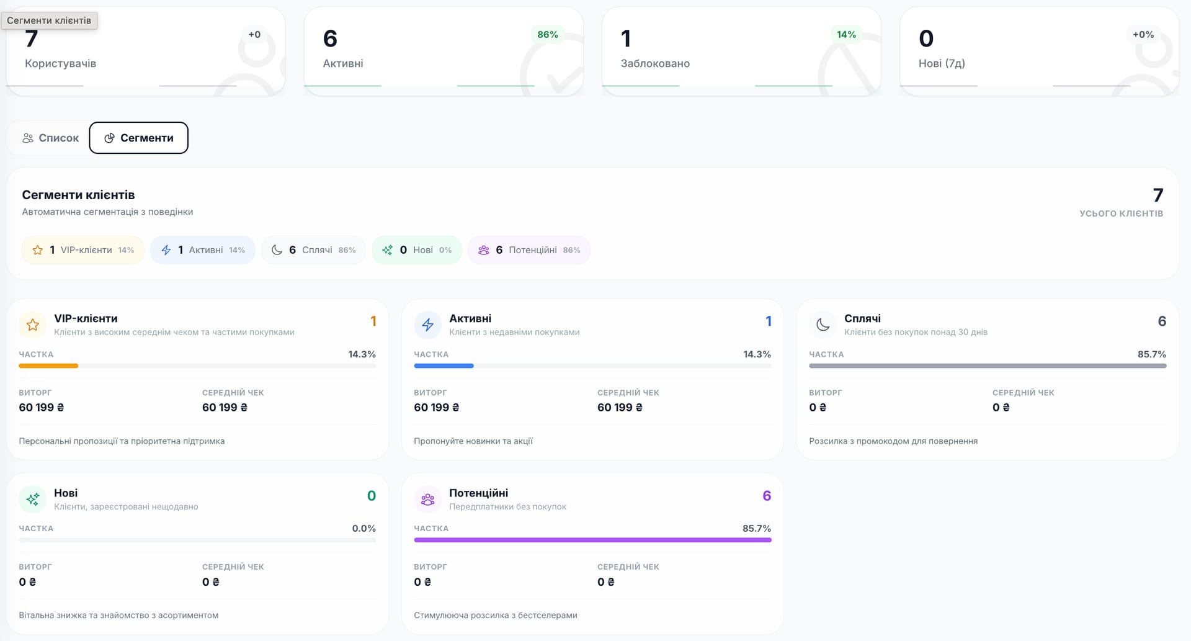
Task: Click 'Стимулююча розсилка з бестселерами' text
Action: (496, 616)
